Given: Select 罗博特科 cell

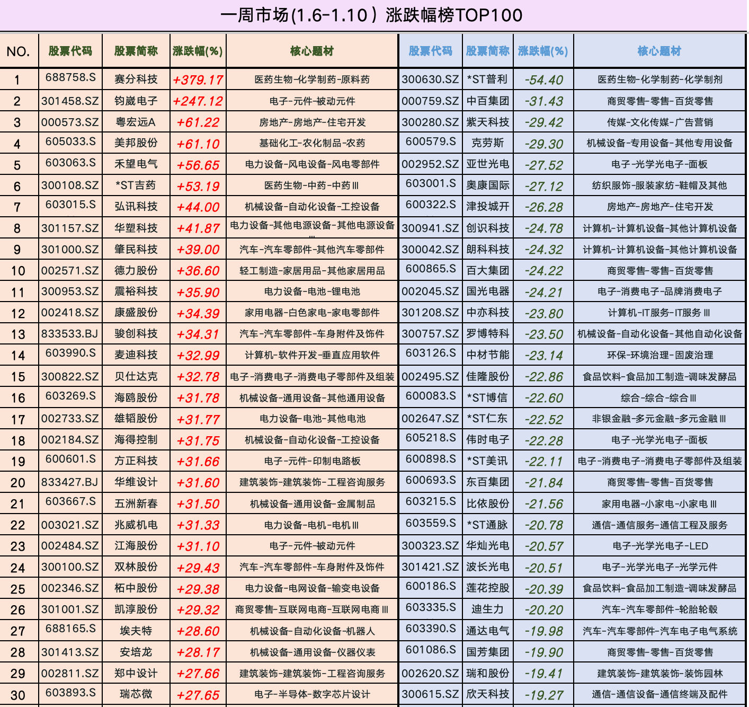Looking at the screenshot, I should click(488, 334).
